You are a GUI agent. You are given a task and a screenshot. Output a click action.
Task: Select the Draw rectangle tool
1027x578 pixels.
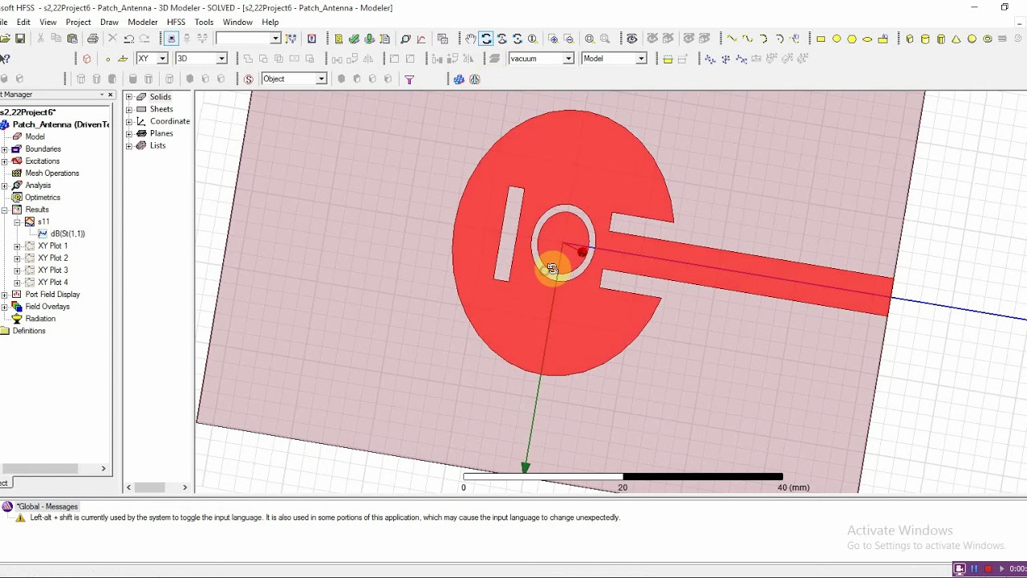821,39
